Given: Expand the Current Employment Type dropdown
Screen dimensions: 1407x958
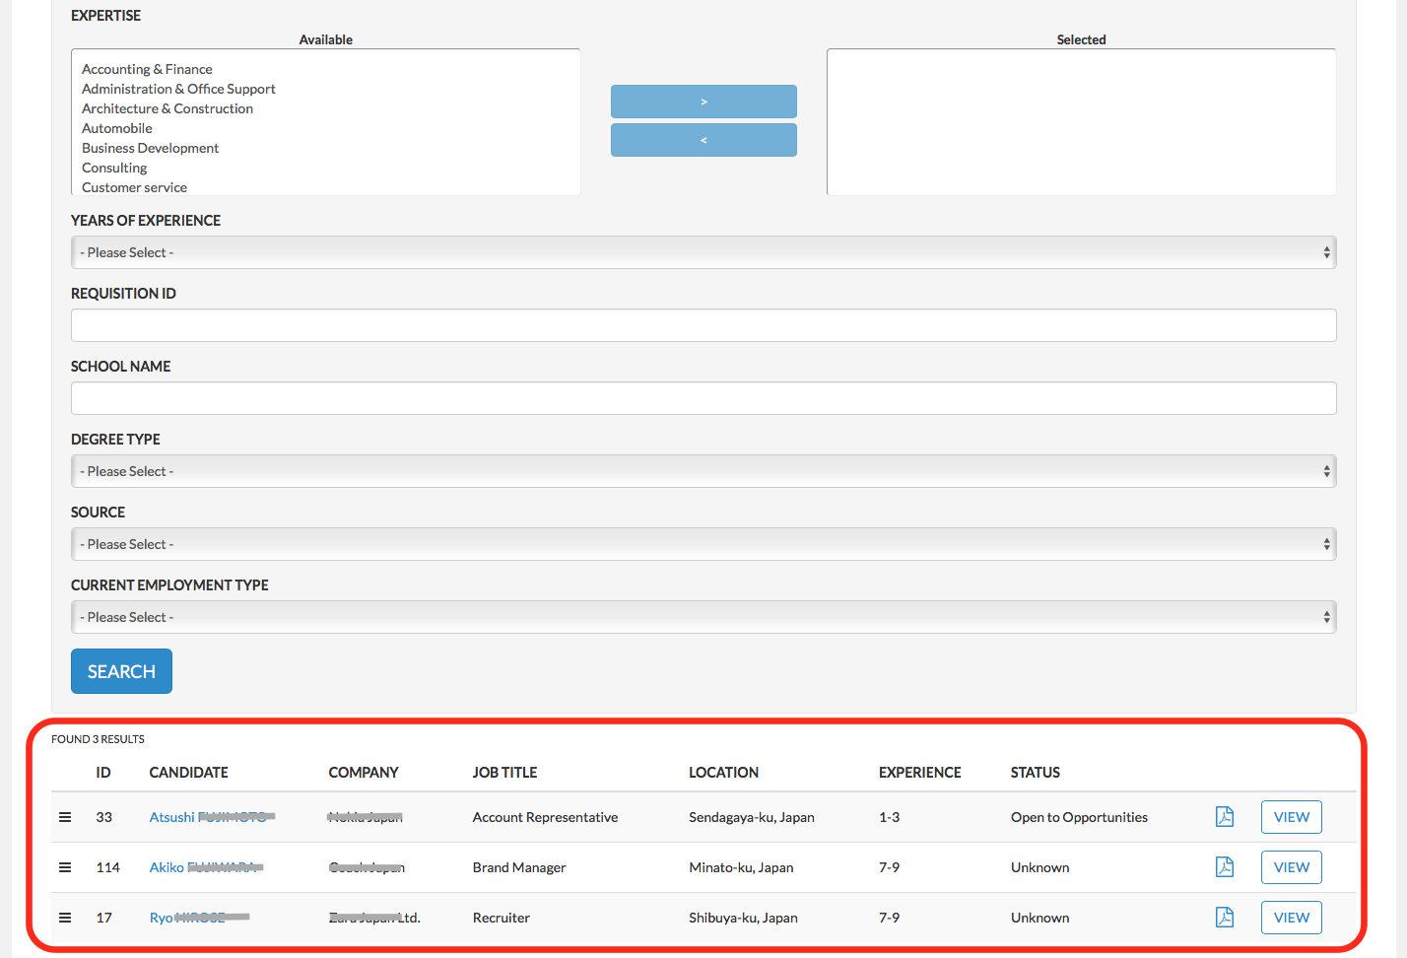Looking at the screenshot, I should tap(703, 618).
